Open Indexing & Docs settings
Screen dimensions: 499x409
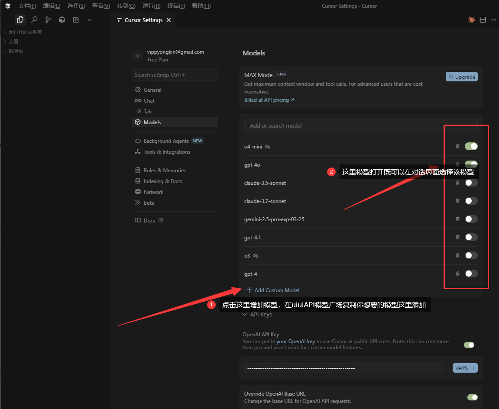click(175, 181)
